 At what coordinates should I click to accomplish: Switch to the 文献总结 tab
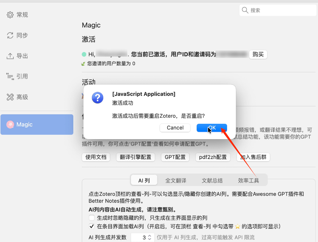click(x=212, y=180)
